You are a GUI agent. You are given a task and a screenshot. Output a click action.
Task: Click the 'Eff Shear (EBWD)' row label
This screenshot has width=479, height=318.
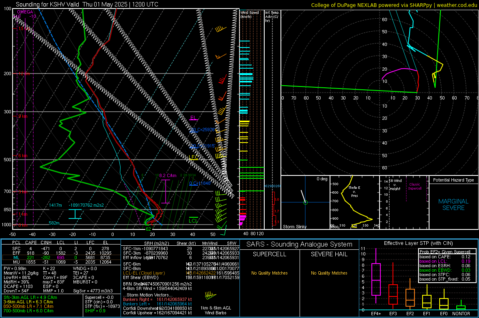(141, 278)
